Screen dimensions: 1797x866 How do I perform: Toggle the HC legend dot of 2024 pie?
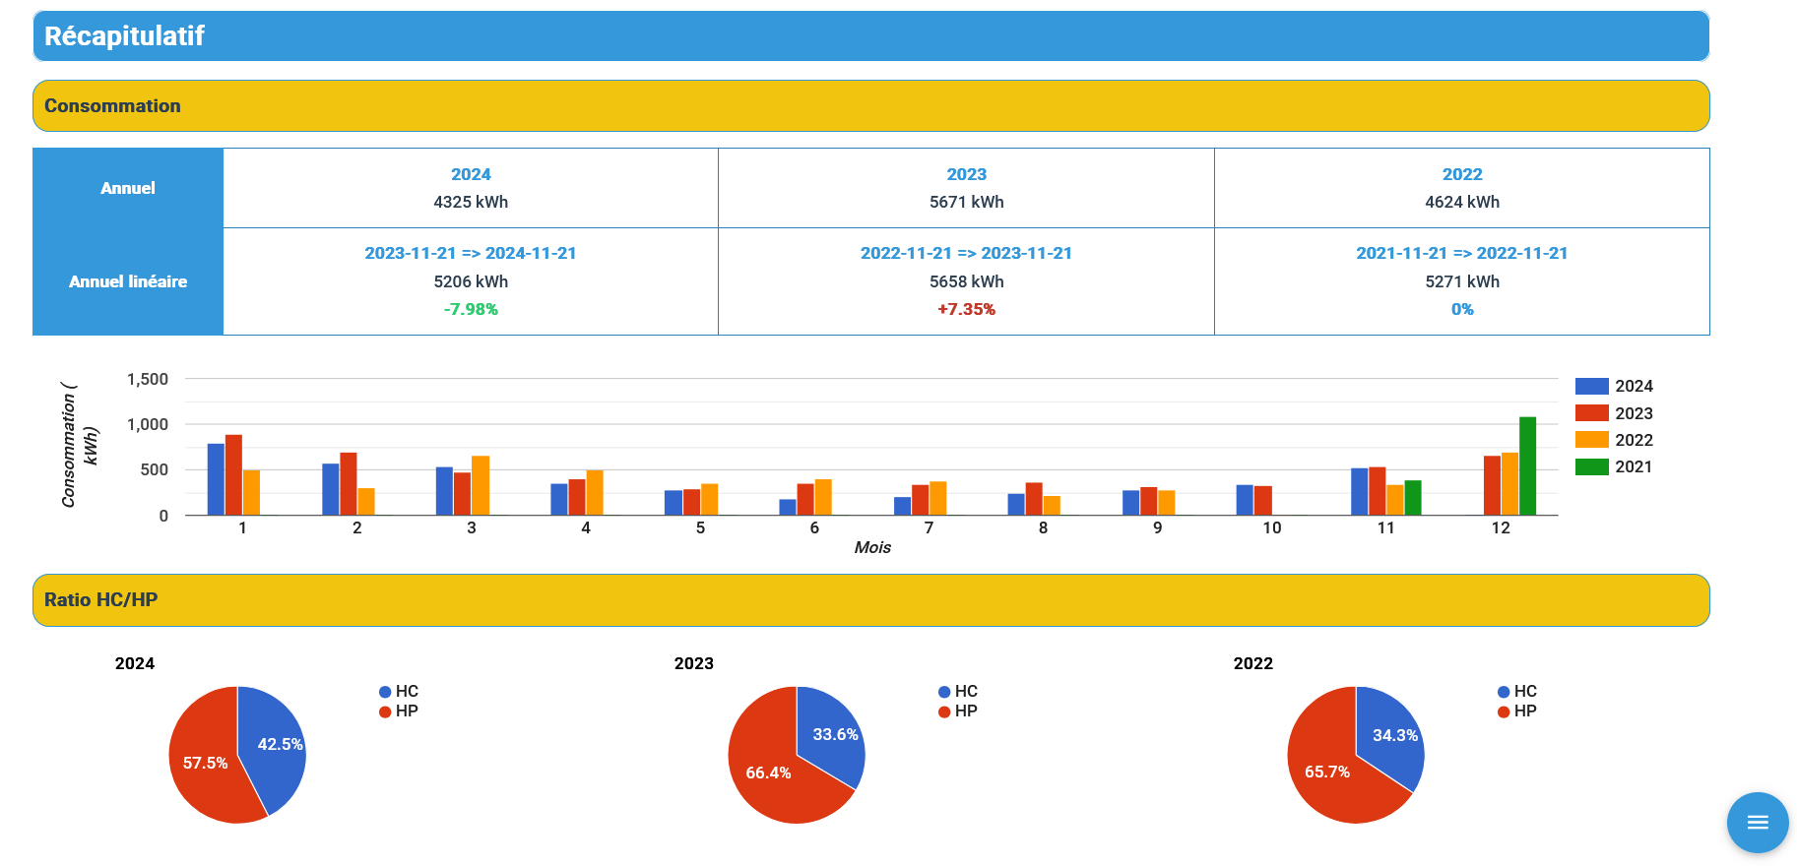point(385,692)
